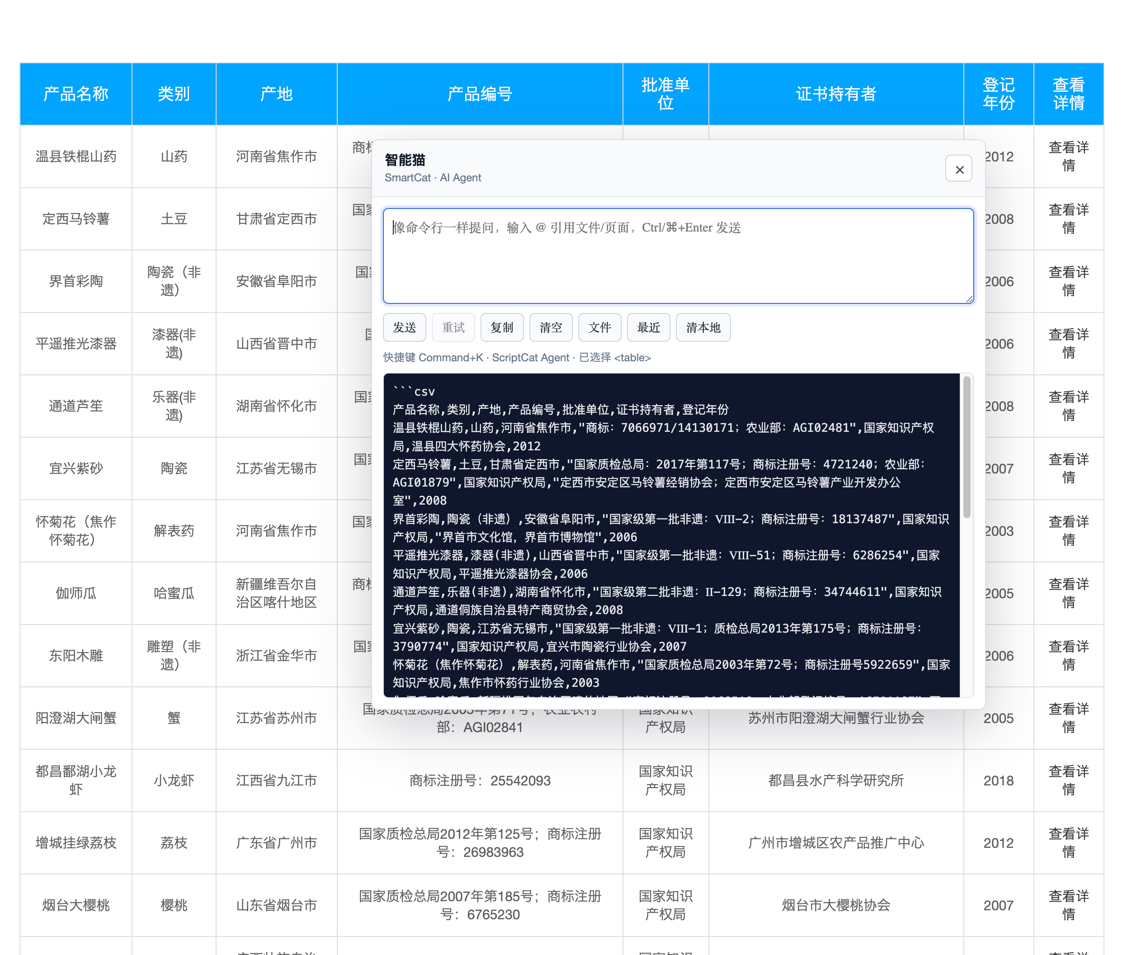The width and height of the screenshot is (1132, 955).
Task: Click the 烟台市大樱桃协会 holder cell
Action: point(836,905)
